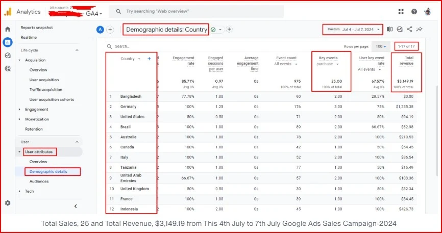Click the Tanzania row

[261, 167]
